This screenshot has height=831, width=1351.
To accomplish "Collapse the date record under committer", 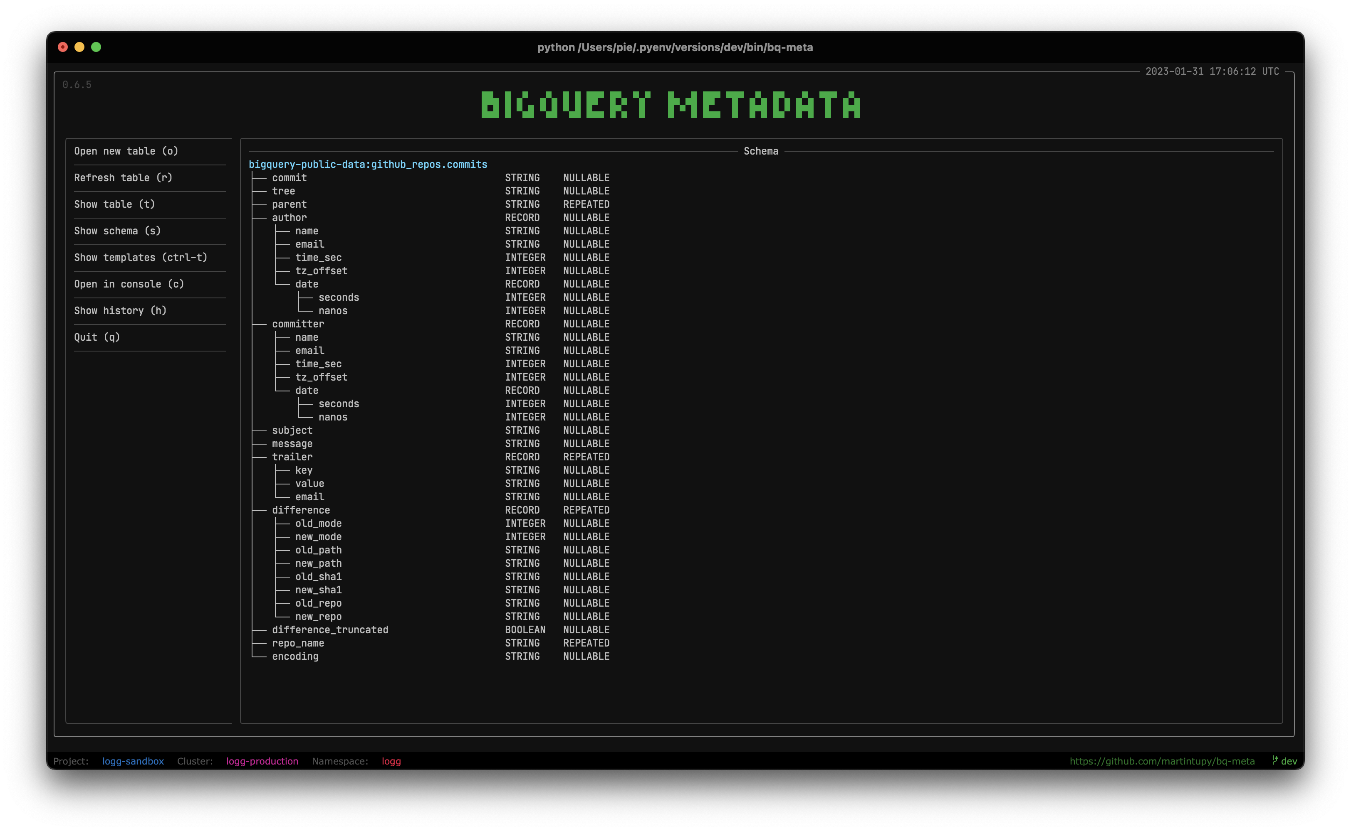I will tap(307, 390).
